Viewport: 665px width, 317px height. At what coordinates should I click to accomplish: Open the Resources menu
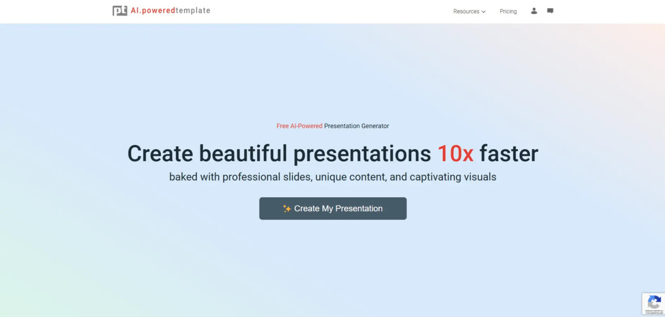[466, 11]
